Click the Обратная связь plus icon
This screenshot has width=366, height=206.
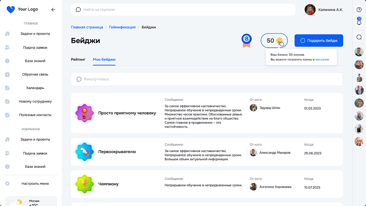coord(7,74)
